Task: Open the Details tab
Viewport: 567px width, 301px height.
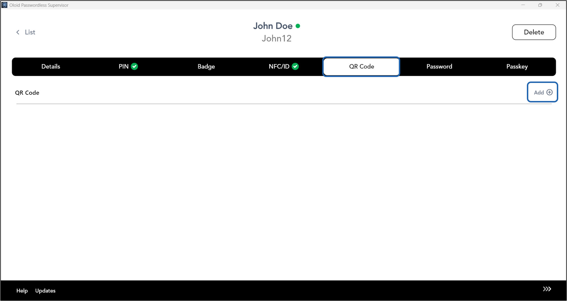Action: 51,67
